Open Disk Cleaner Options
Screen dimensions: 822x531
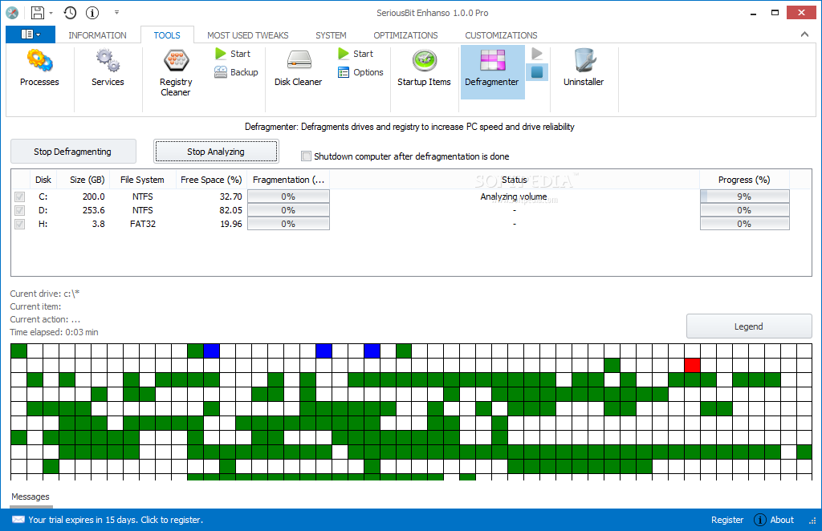pyautogui.click(x=360, y=72)
